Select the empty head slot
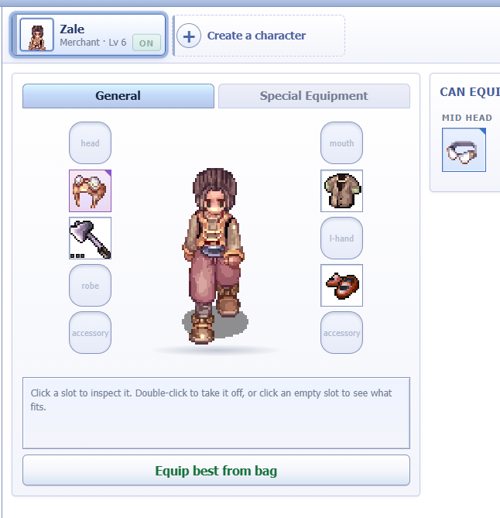This screenshot has width=500, height=518. pos(90,143)
